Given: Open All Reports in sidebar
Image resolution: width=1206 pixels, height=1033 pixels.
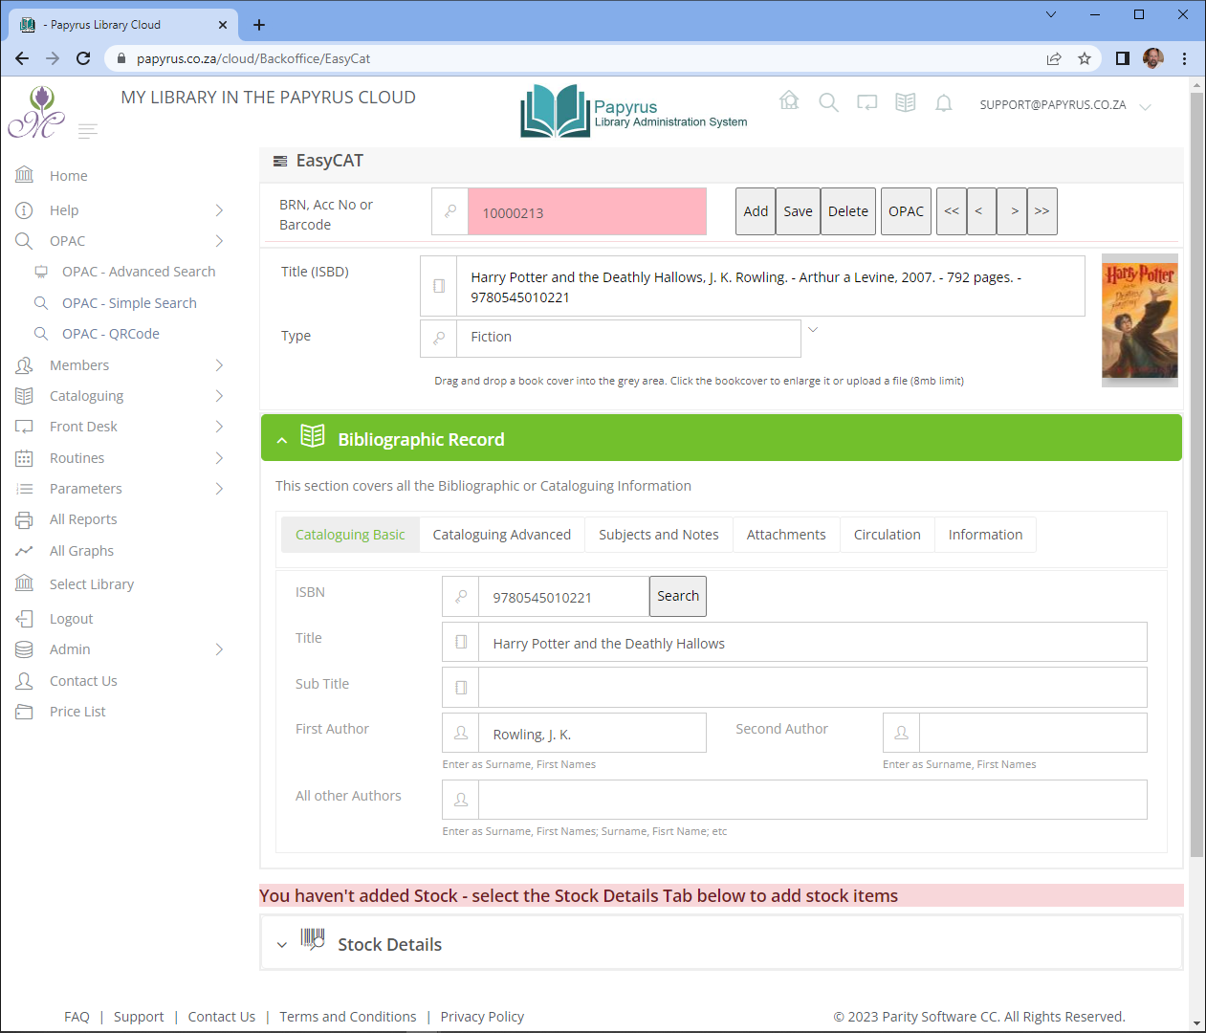Looking at the screenshot, I should pos(83,519).
